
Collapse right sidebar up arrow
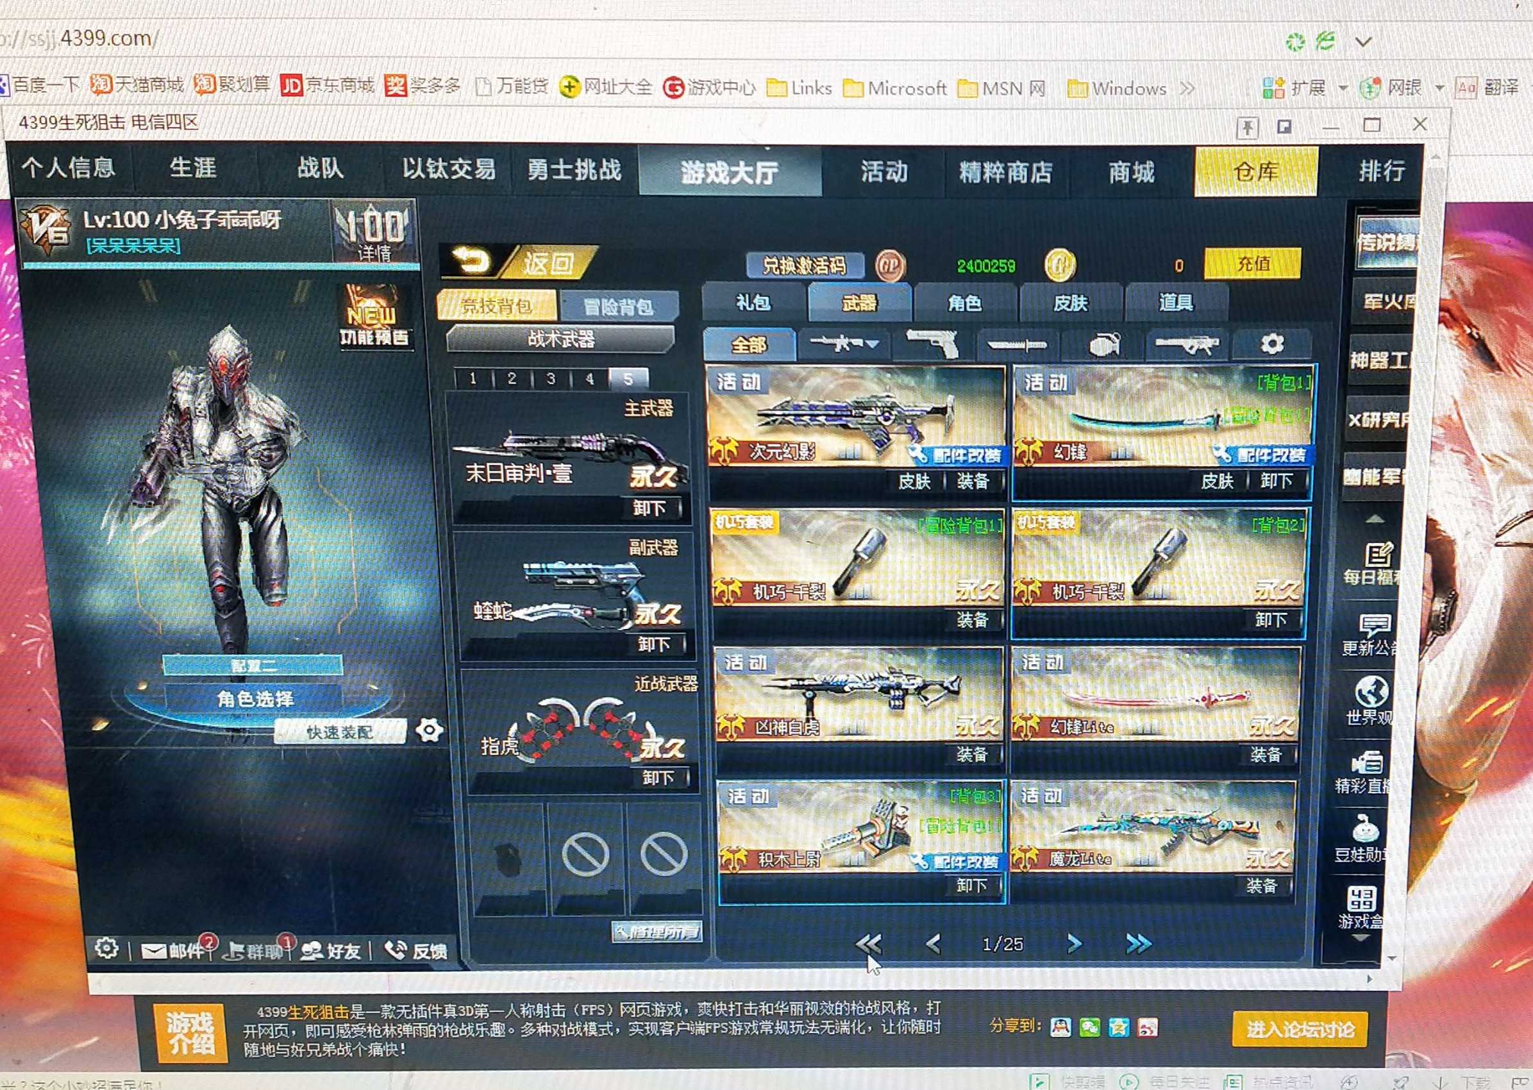coord(1375,519)
